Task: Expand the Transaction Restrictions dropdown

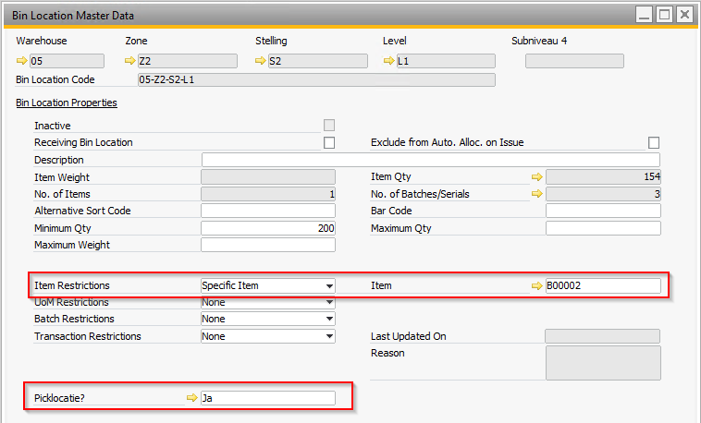Action: [x=329, y=336]
